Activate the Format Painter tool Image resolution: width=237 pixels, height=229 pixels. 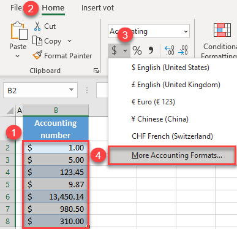tap(62, 55)
